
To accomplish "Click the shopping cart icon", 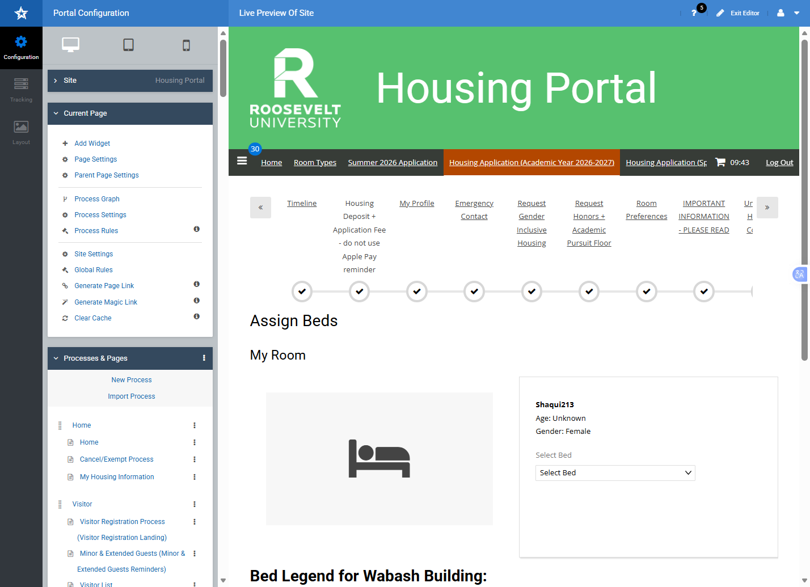I will coord(720,162).
